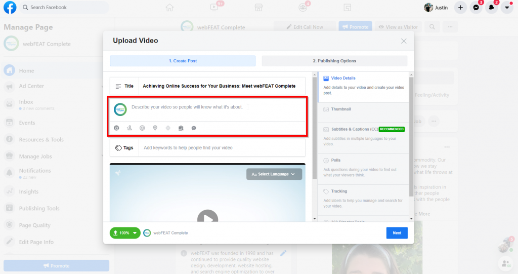The image size is (518, 274).
Task: Open Messenger in top bar
Action: [476, 7]
